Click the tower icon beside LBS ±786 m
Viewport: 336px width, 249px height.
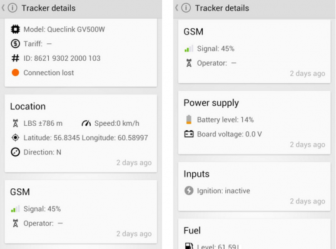pyautogui.click(x=15, y=123)
